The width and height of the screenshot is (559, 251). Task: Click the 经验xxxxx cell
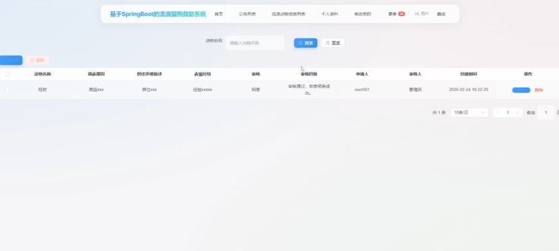coord(203,89)
